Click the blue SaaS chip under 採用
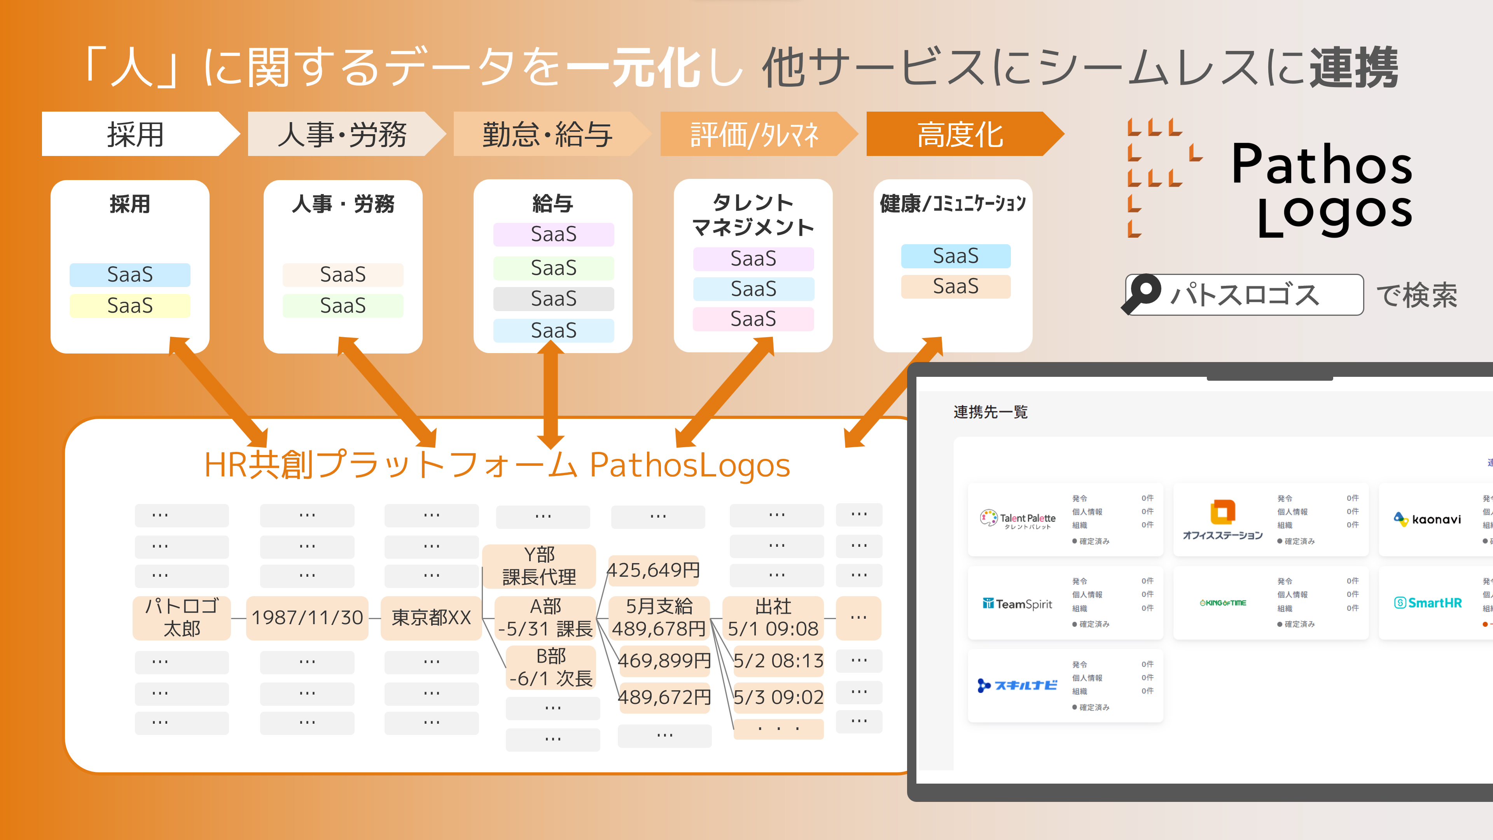Image resolution: width=1493 pixels, height=840 pixels. tap(130, 275)
